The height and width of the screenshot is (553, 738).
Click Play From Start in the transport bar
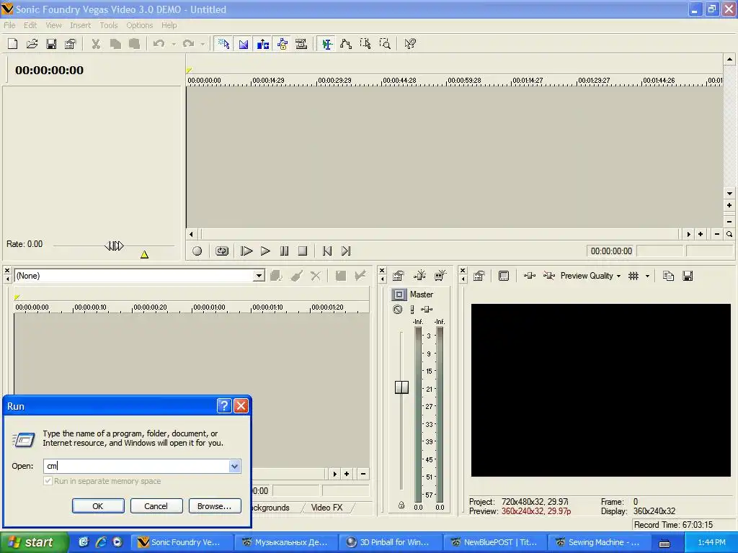pyautogui.click(x=246, y=251)
